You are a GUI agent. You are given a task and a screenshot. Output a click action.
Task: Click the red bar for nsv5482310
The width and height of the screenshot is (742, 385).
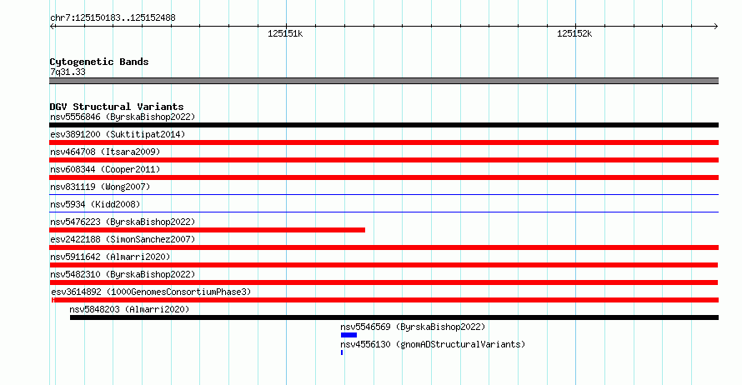(384, 282)
